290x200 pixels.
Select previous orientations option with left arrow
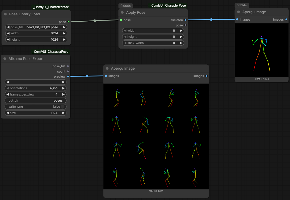(x=8, y=88)
